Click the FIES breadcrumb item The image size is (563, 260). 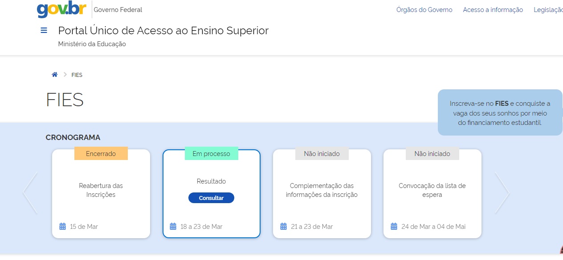click(x=77, y=75)
